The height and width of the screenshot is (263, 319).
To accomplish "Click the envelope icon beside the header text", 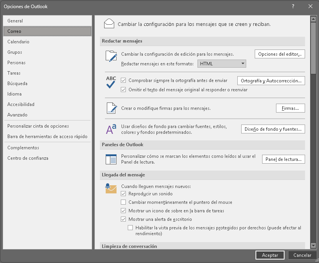I will pos(109,24).
